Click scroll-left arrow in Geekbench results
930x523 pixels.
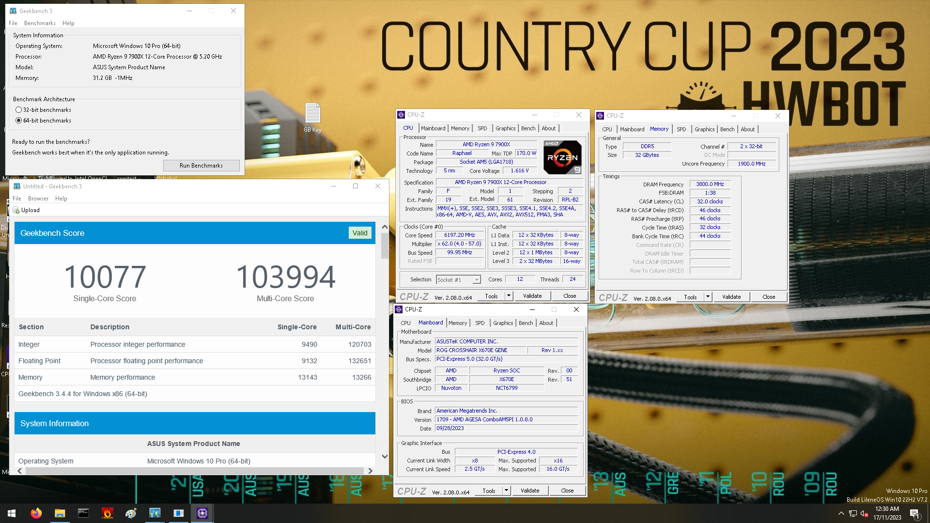(x=19, y=471)
